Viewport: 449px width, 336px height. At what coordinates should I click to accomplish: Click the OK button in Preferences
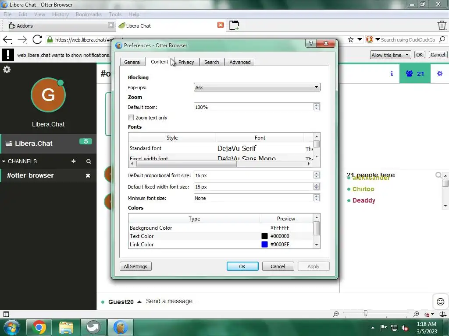pos(242,266)
